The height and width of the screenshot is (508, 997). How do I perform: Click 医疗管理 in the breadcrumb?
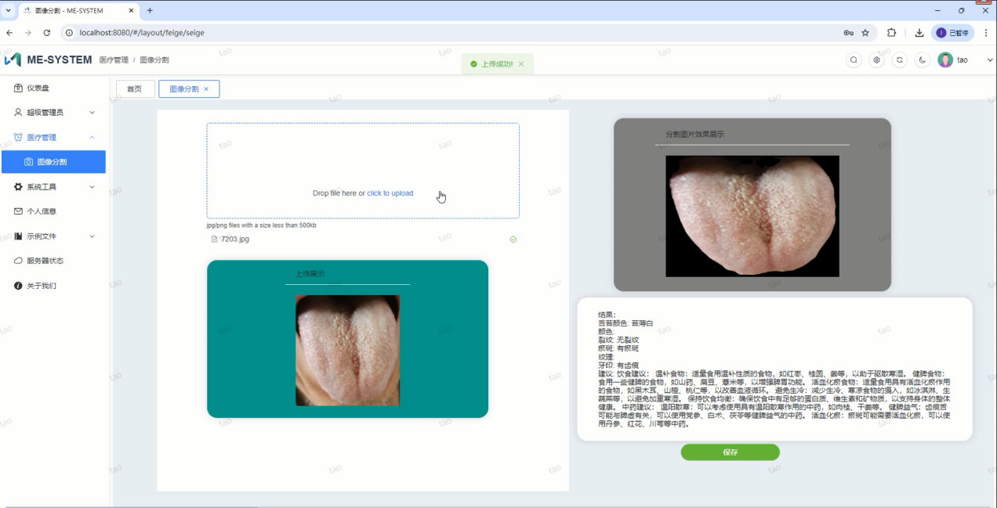tap(114, 59)
